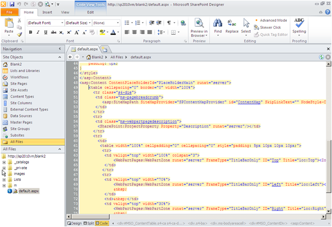332x227 pixels.
Task: Click Preview in Browser
Action: click(x=199, y=28)
